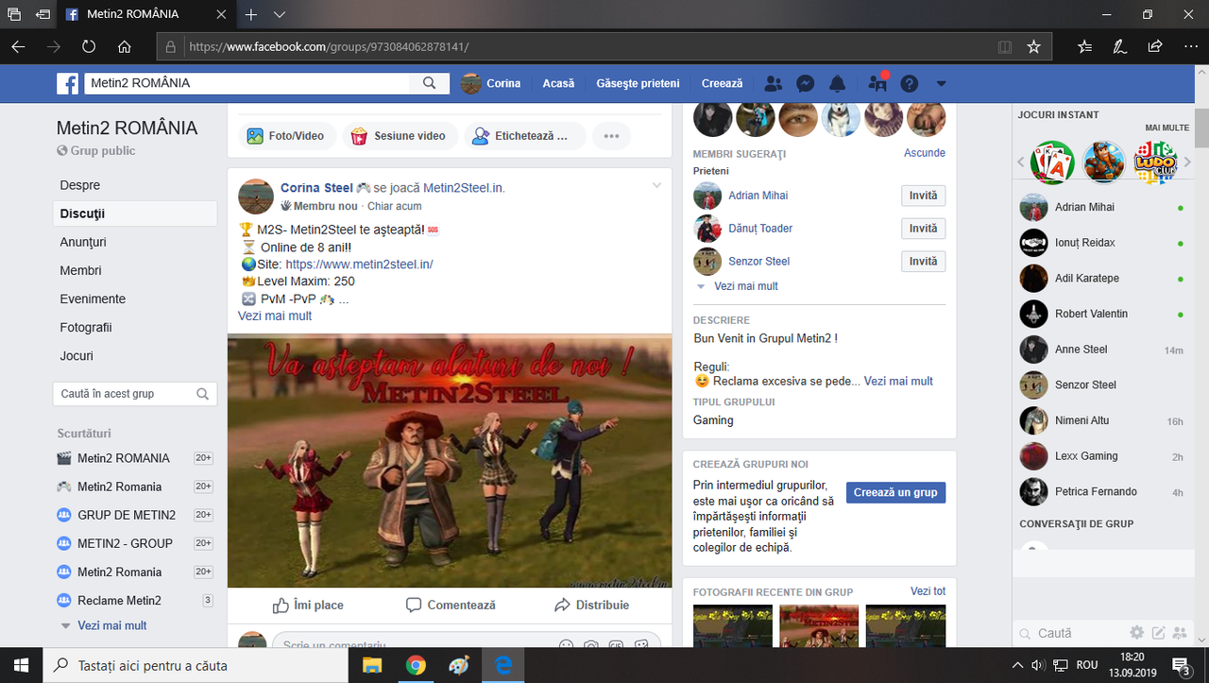This screenshot has width=1209, height=683.
Task: Expand group description with Vezi mai mult
Action: click(898, 381)
